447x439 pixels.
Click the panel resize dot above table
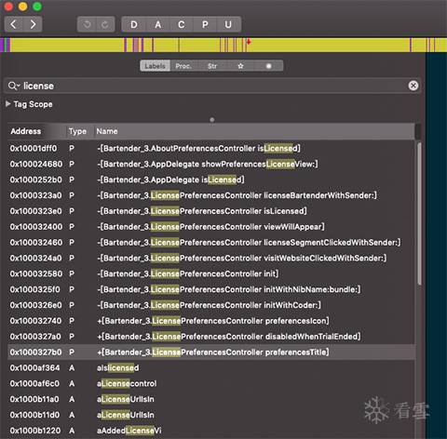212,120
